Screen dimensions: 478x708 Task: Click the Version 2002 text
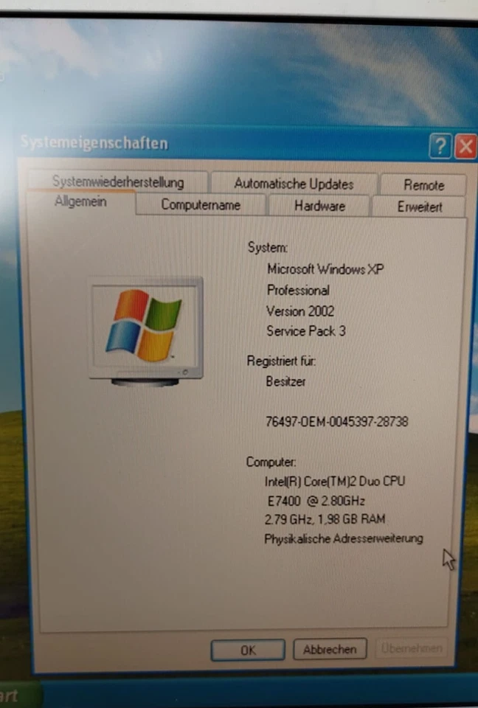click(x=300, y=311)
